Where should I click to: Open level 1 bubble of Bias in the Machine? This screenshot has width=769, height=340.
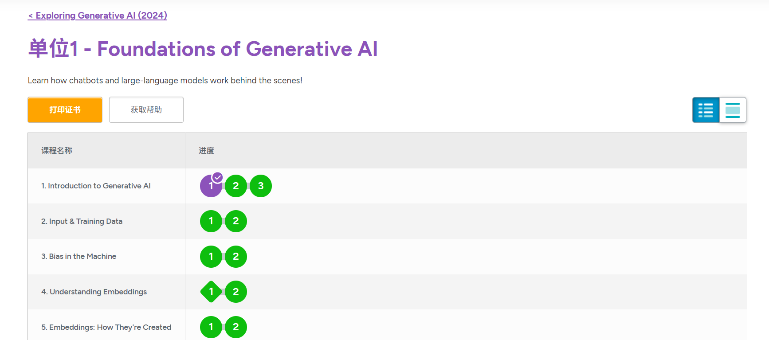click(211, 257)
